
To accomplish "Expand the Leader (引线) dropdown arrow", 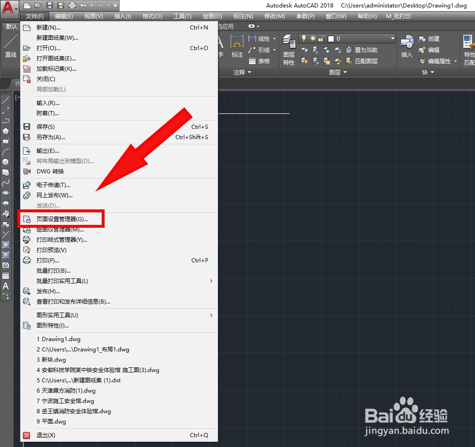I will click(274, 50).
